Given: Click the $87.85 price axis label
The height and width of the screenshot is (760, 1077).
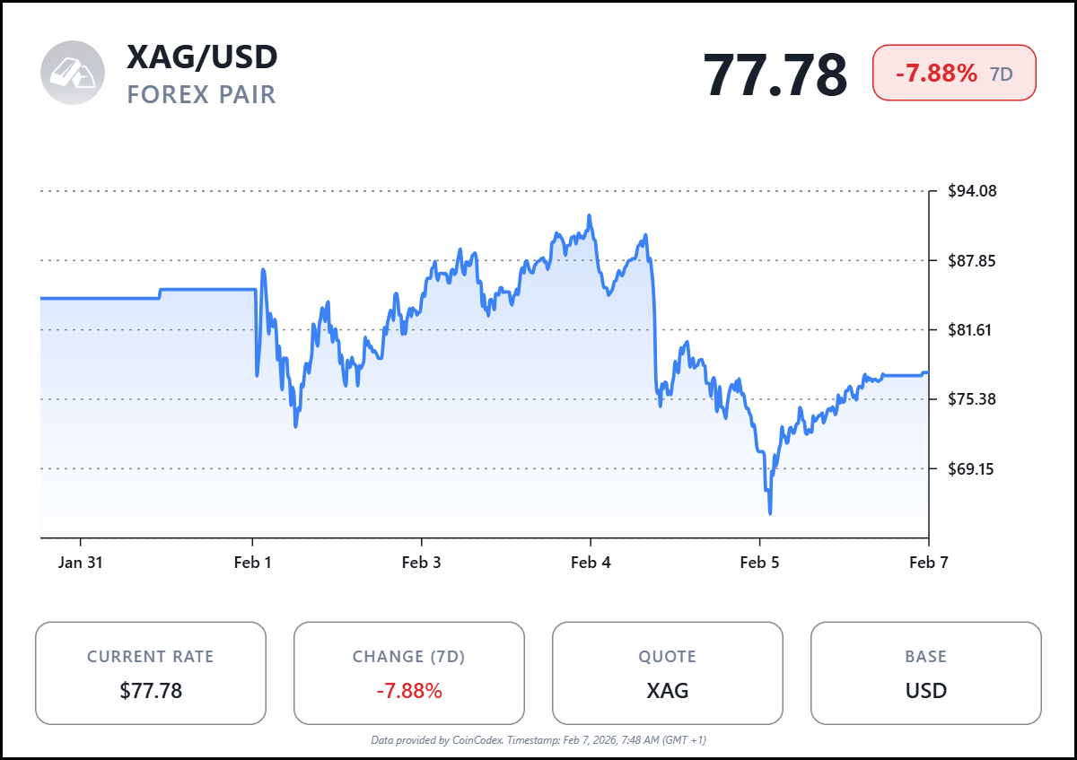Looking at the screenshot, I should coord(973,261).
